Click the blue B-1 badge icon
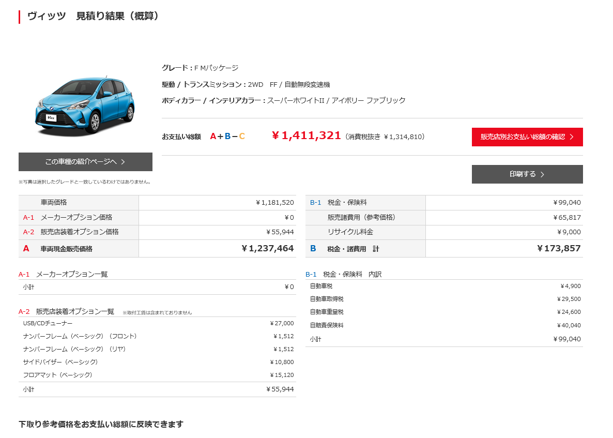 (x=317, y=202)
